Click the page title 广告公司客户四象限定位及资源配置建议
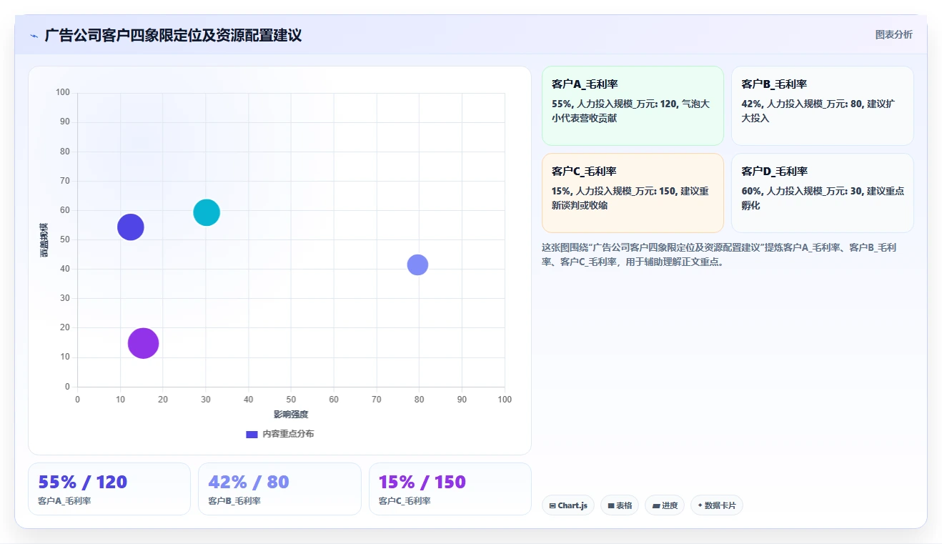Image resolution: width=942 pixels, height=544 pixels. coord(173,35)
